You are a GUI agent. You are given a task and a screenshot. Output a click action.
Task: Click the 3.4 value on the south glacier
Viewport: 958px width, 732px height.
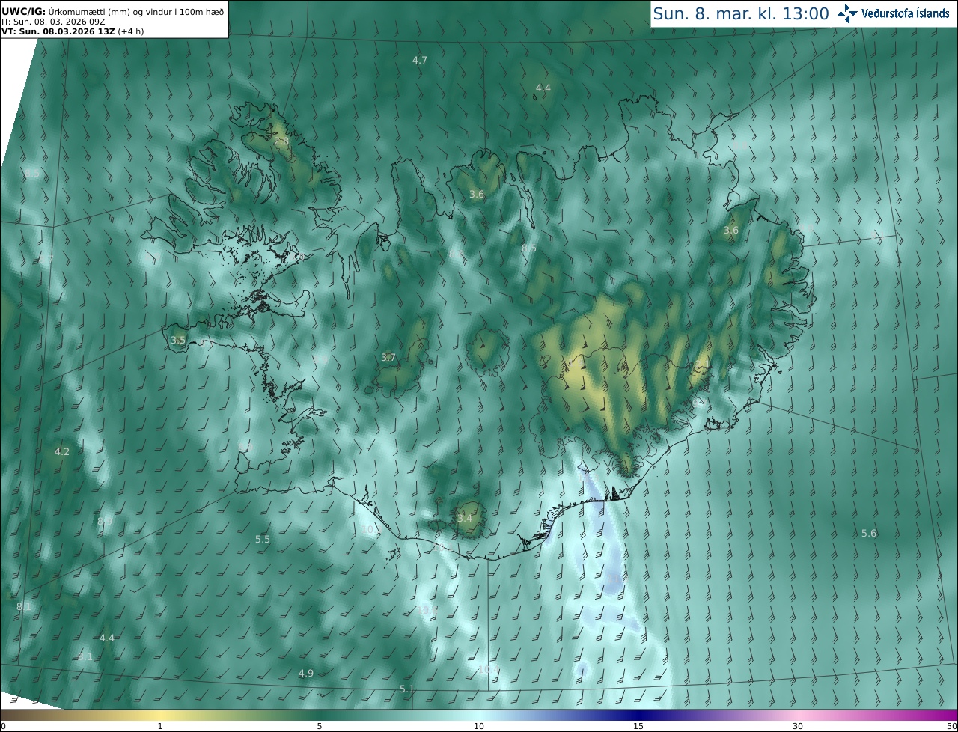[x=465, y=518]
